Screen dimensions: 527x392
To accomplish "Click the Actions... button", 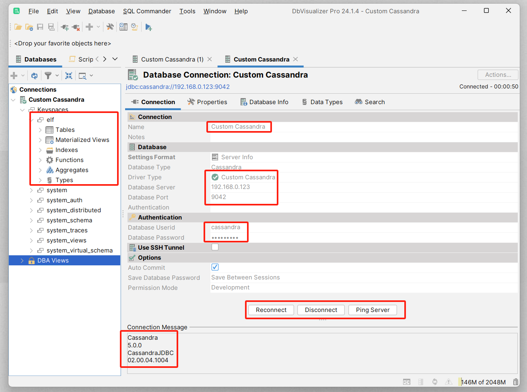I will [x=498, y=75].
